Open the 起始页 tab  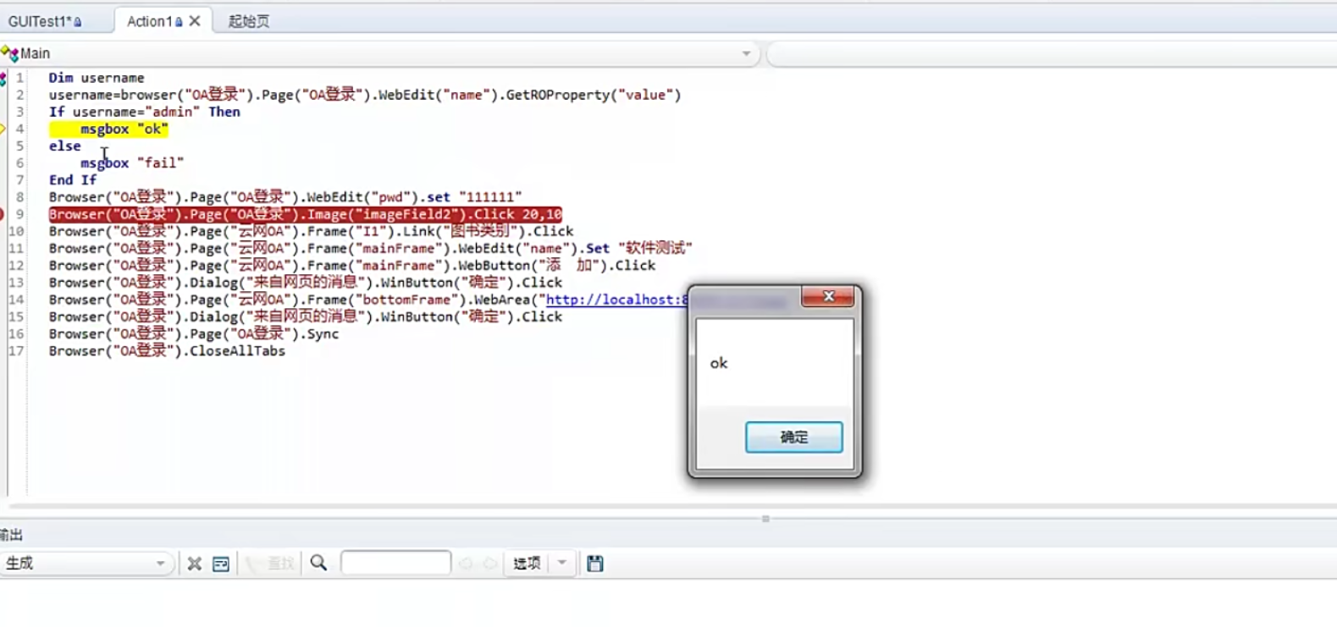point(249,21)
